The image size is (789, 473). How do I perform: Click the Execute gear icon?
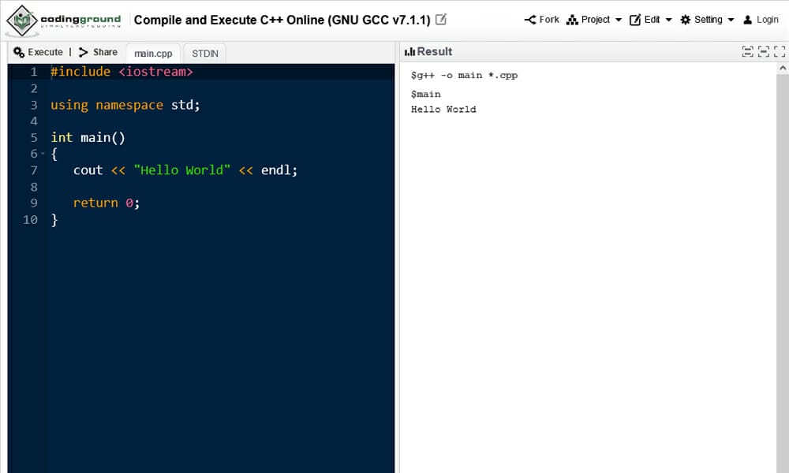pos(19,52)
